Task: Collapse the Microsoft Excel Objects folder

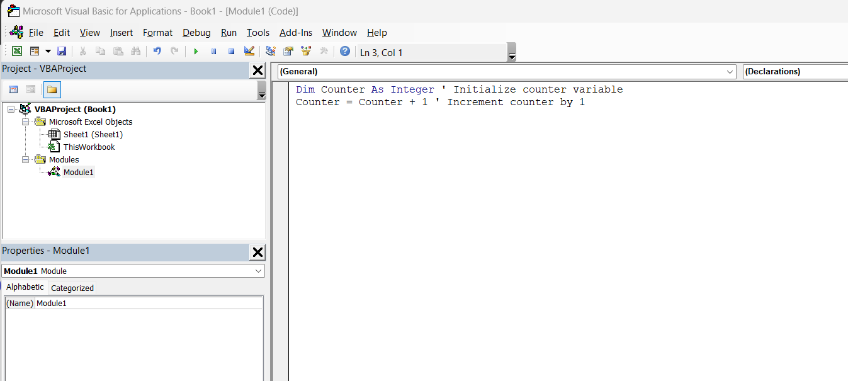Action: [x=26, y=122]
